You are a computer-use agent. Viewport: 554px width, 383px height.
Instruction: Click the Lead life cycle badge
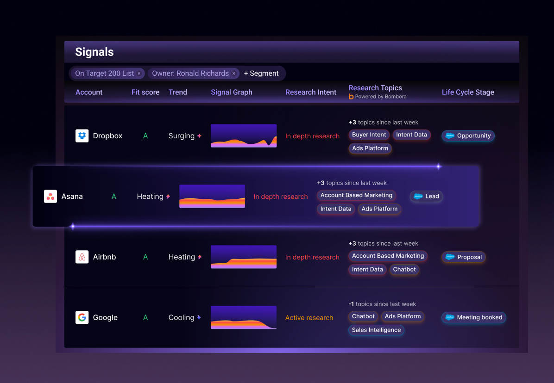[x=427, y=197]
